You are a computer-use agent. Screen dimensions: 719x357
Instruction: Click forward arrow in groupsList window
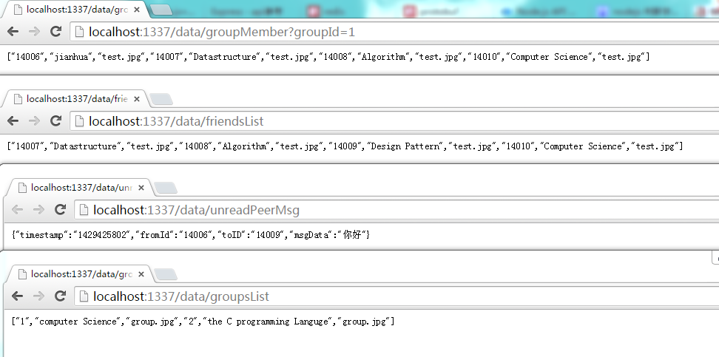[39, 296]
